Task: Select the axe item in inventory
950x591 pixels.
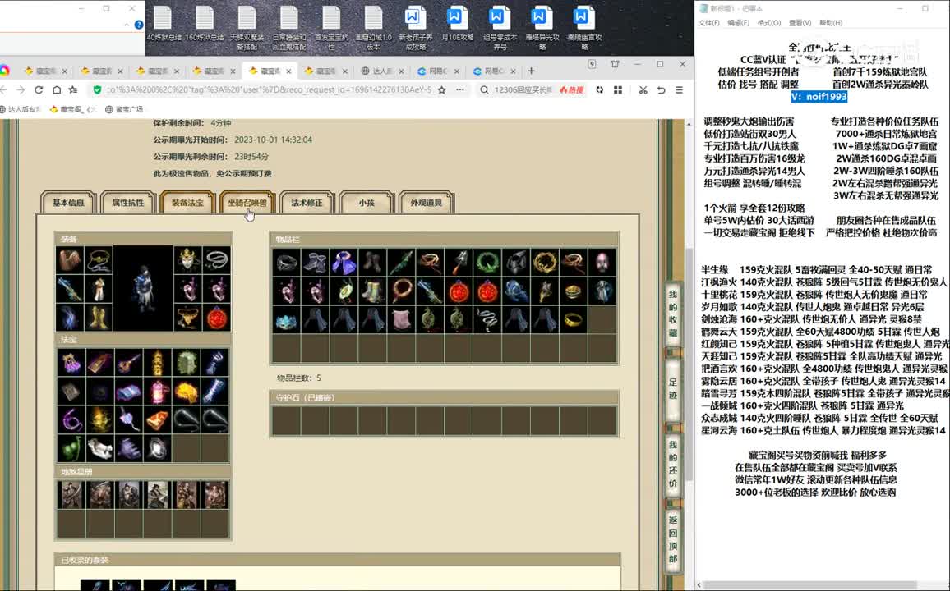Action: (x=459, y=263)
